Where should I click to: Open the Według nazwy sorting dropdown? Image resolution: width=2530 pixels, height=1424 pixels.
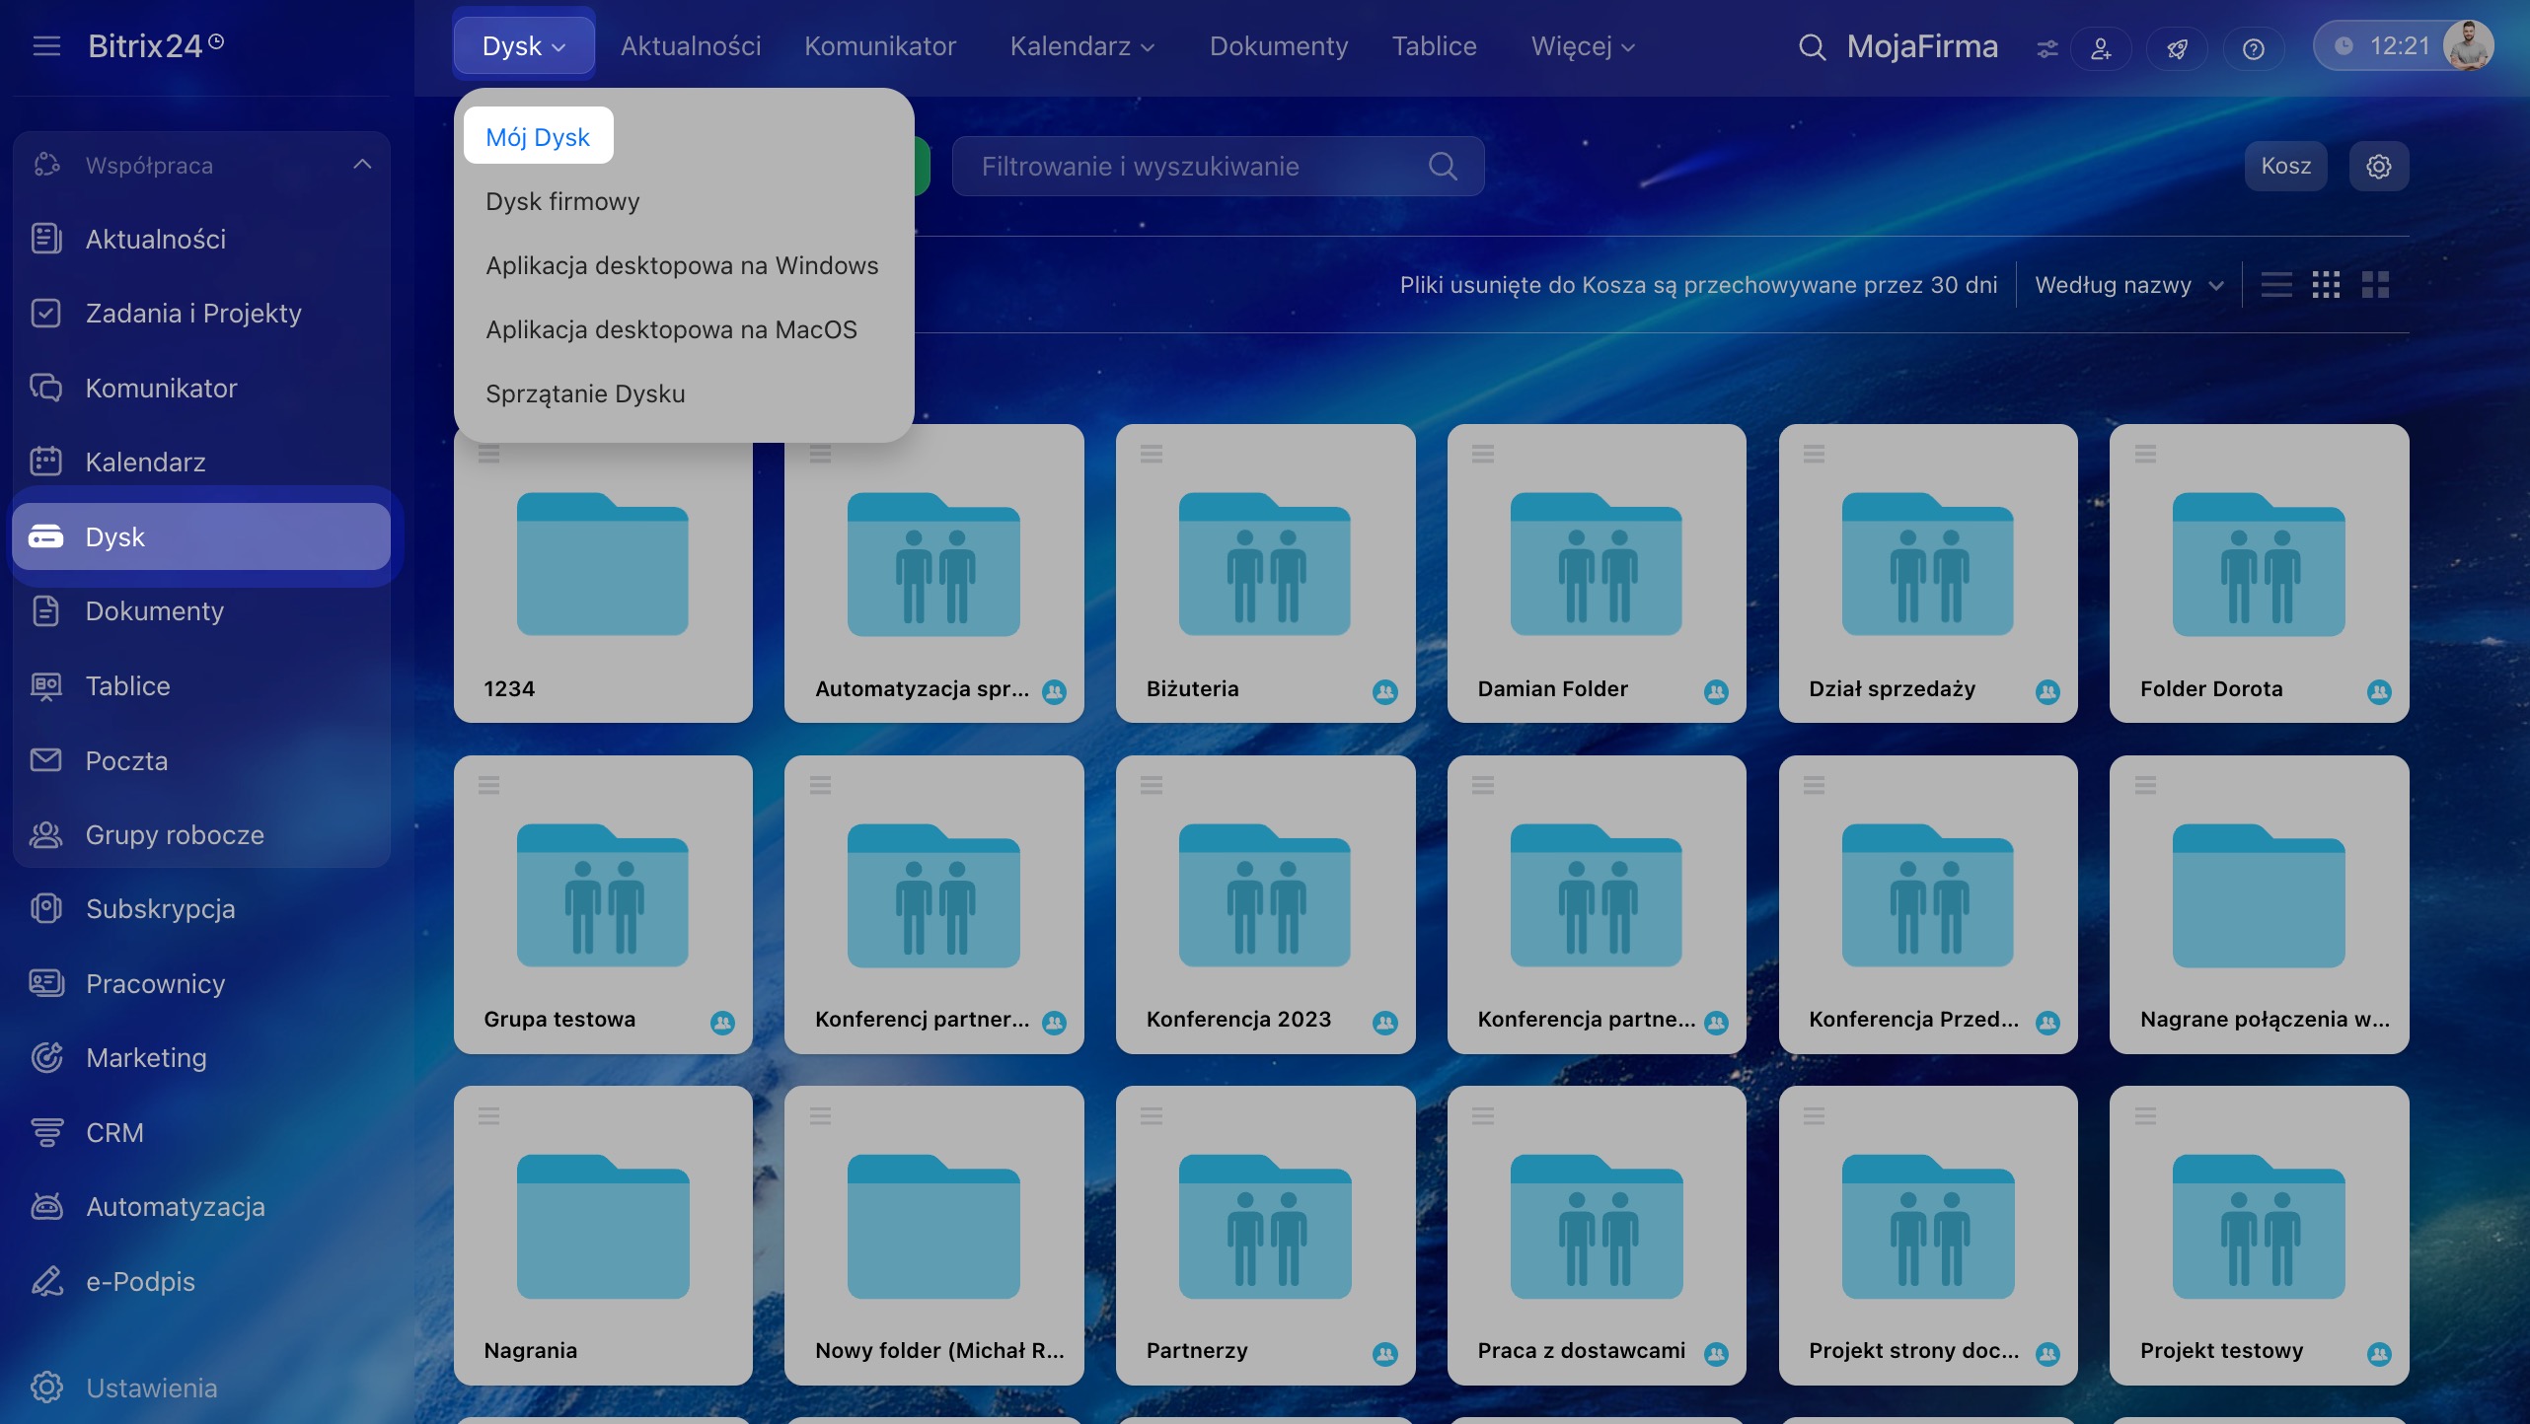pos(2128,285)
